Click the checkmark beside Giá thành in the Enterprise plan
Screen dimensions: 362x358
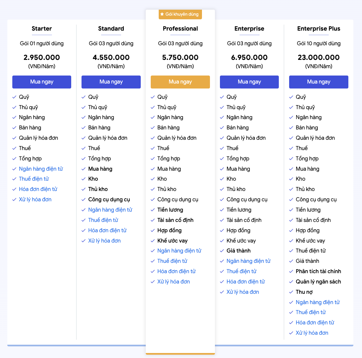tap(222, 251)
